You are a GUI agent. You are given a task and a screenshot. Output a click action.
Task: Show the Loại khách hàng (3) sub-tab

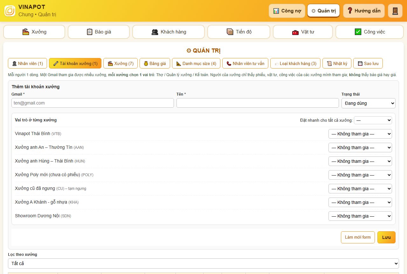[x=295, y=63]
